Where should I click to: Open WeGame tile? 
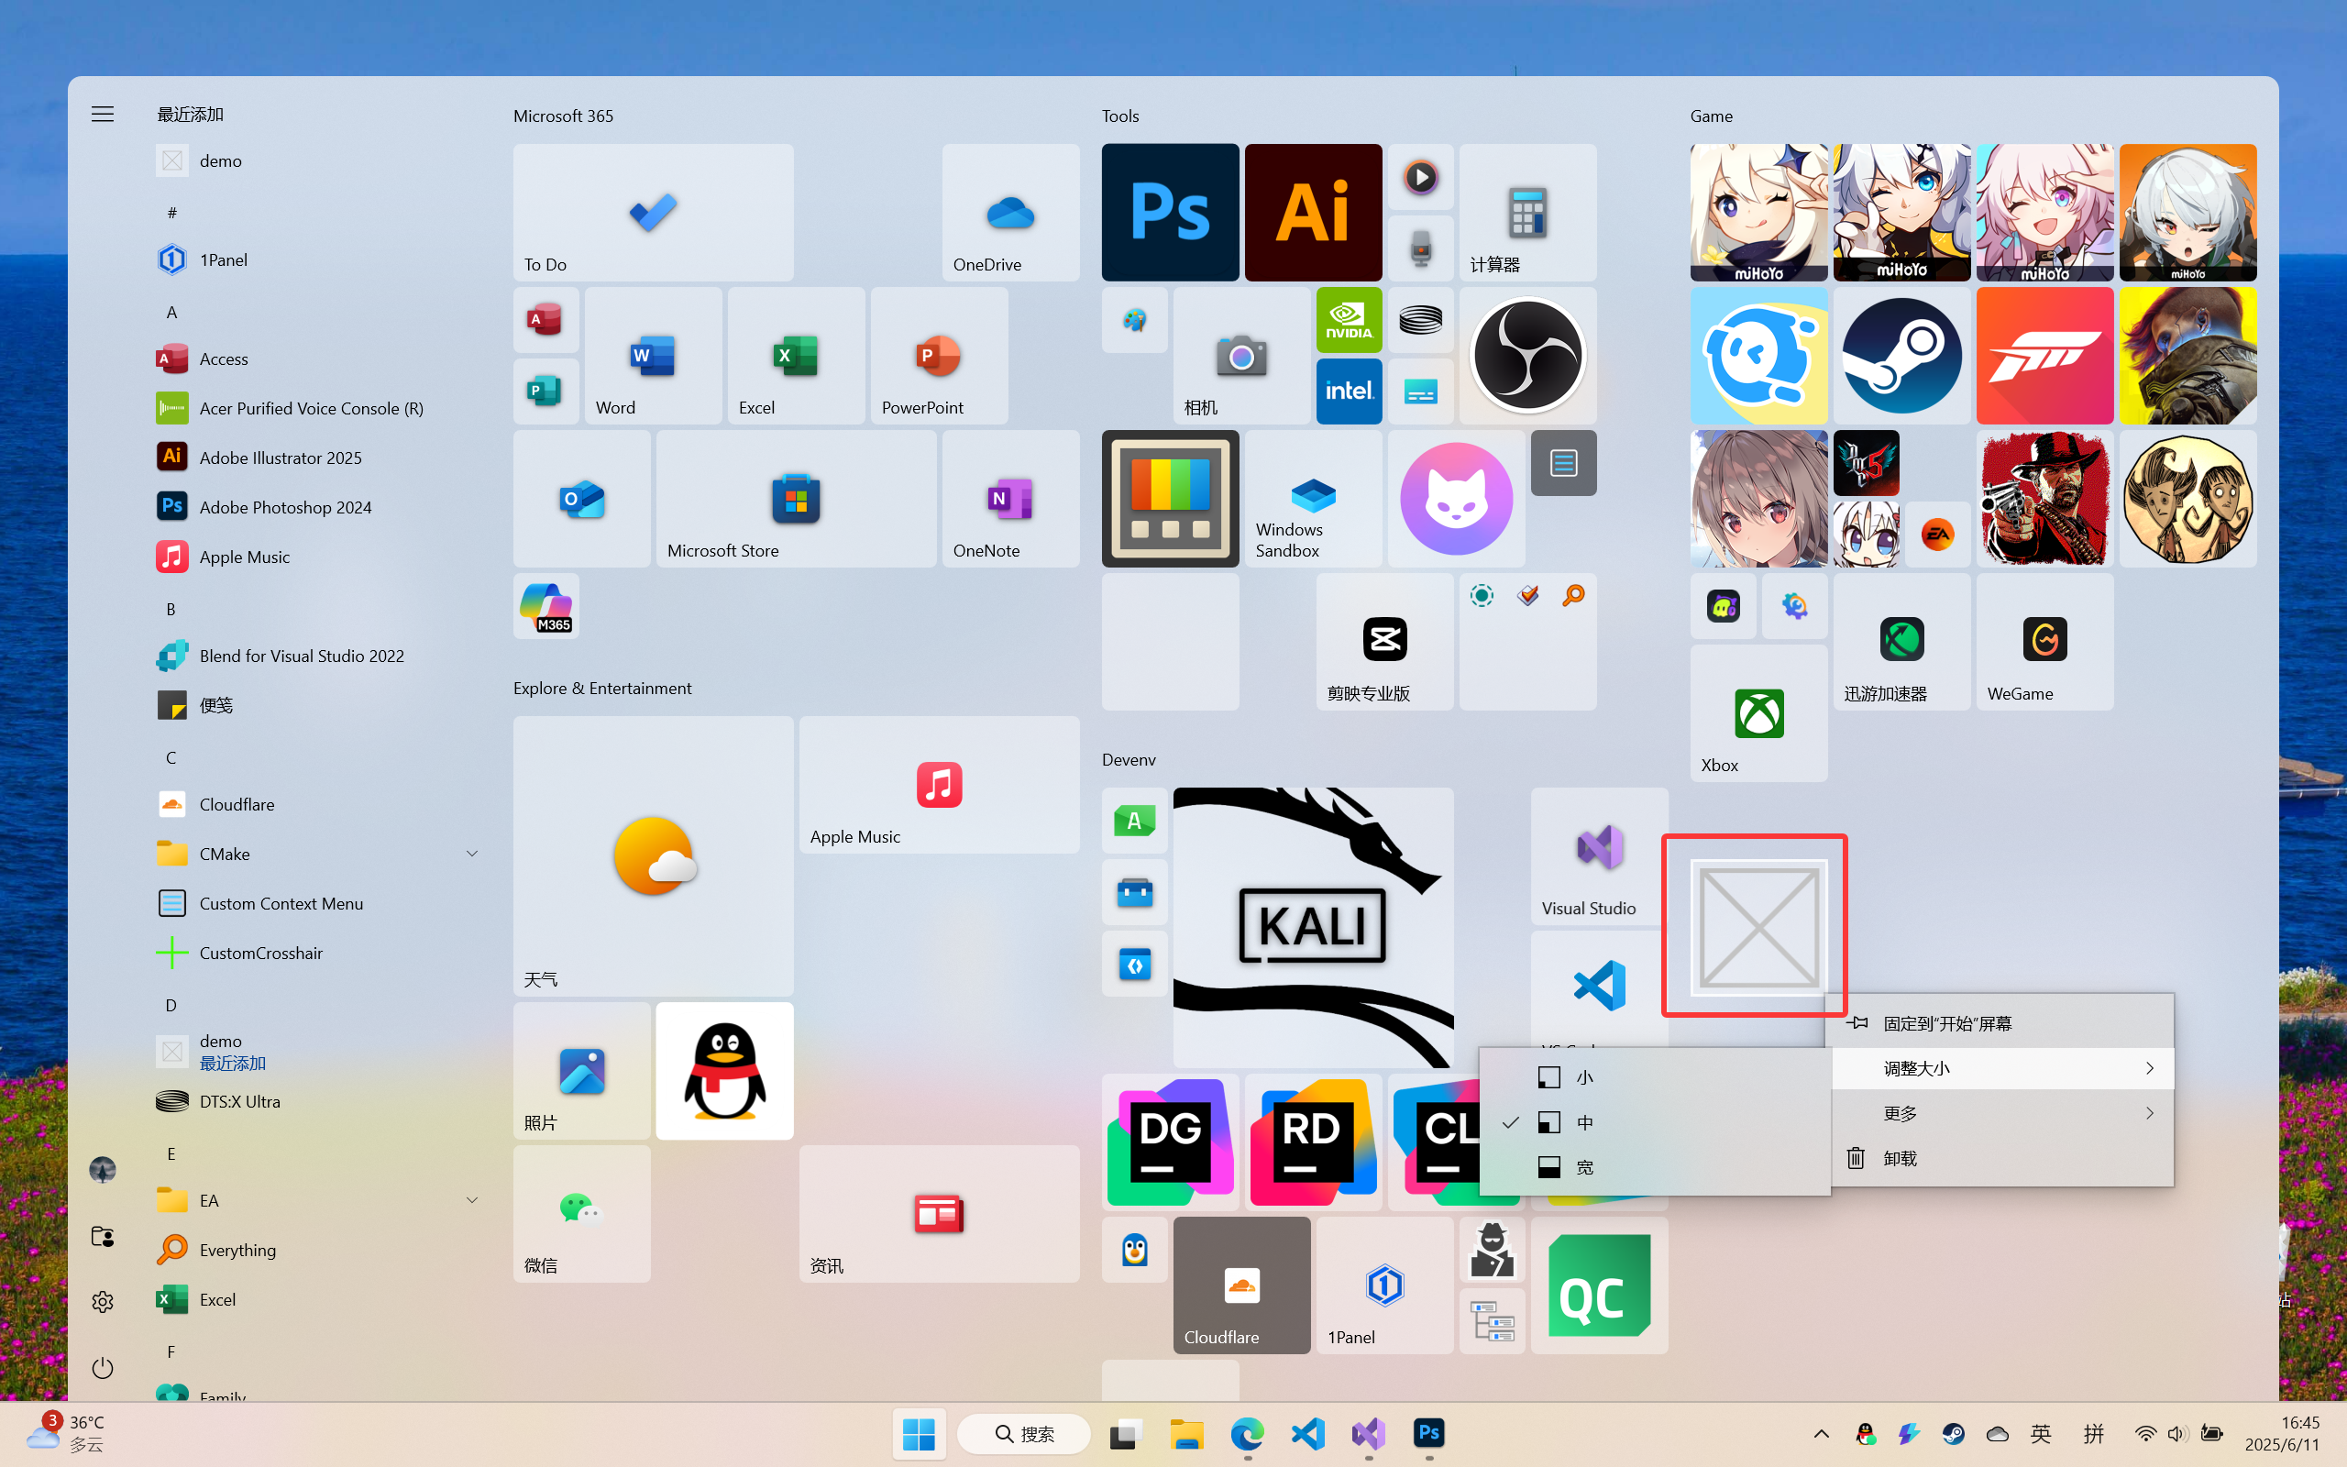tap(2044, 641)
